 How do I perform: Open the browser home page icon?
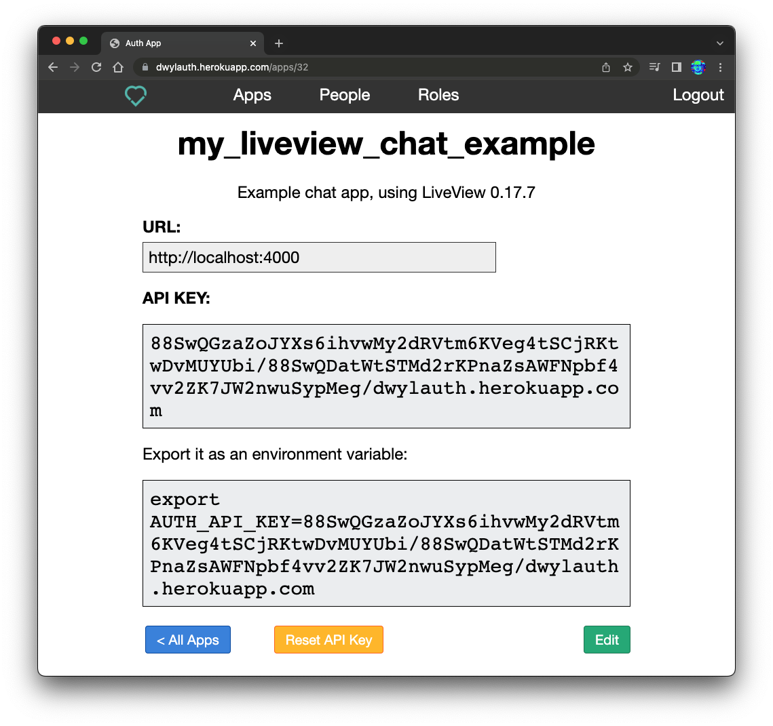pos(118,67)
